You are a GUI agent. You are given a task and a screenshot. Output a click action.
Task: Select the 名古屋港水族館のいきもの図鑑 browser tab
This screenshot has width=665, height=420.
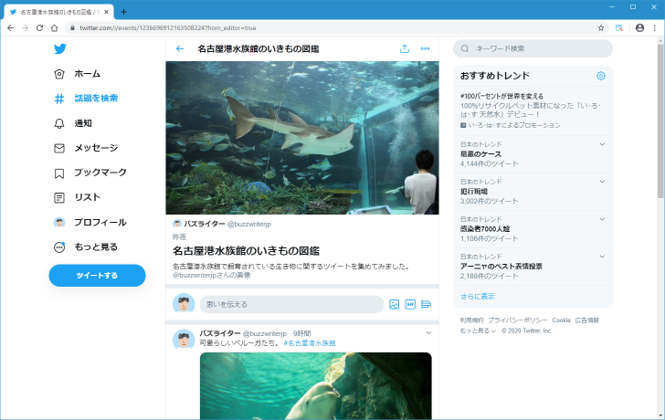pos(58,12)
